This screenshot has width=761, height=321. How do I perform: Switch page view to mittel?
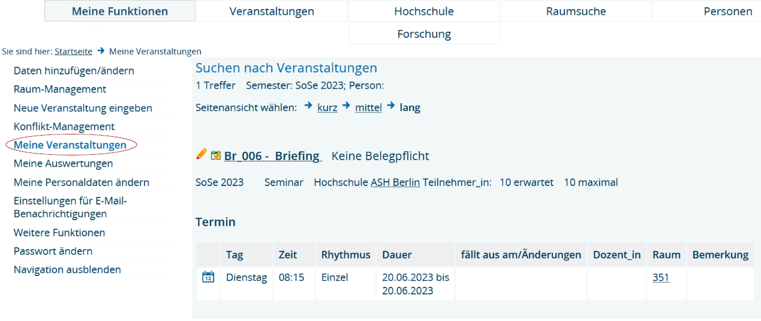368,108
